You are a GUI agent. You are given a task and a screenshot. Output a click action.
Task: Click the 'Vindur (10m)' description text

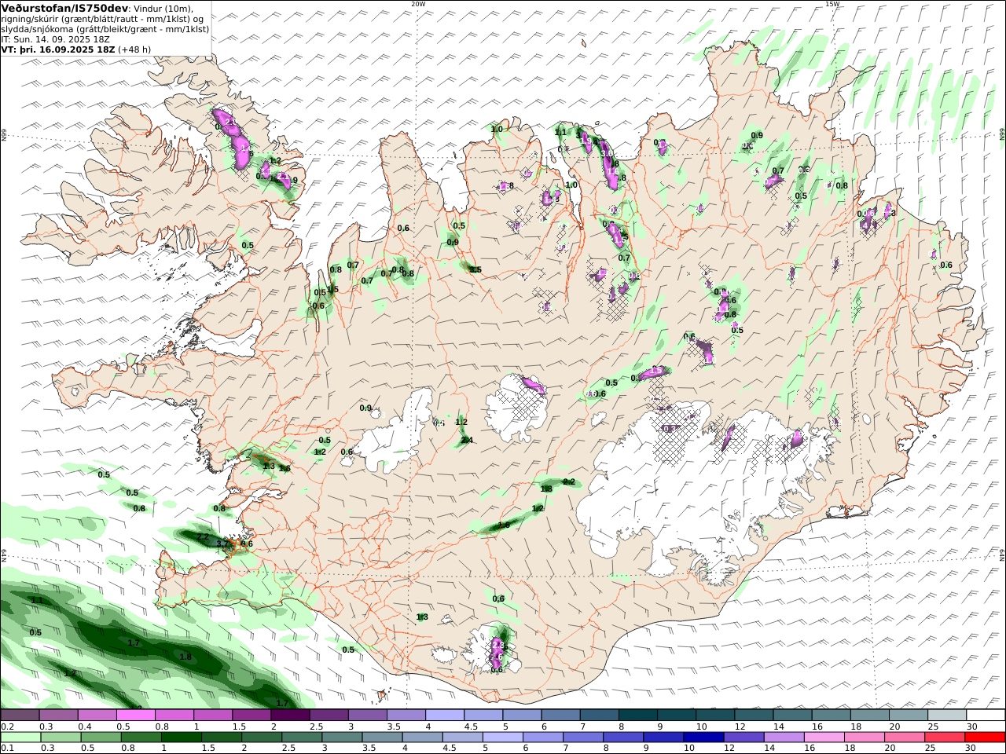pyautogui.click(x=163, y=9)
